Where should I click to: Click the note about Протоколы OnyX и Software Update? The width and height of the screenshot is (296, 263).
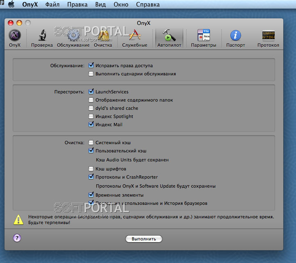pyautogui.click(x=155, y=186)
